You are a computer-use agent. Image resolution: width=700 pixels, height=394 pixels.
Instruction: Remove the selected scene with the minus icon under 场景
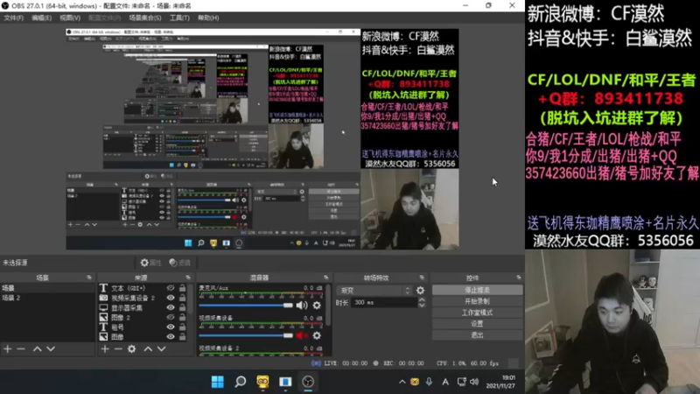pos(21,348)
